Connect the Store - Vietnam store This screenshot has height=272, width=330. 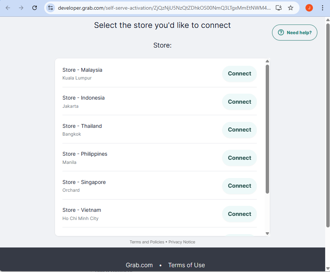tap(239, 214)
